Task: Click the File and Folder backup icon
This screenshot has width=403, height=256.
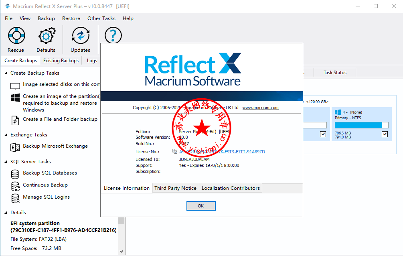Action: [15, 120]
